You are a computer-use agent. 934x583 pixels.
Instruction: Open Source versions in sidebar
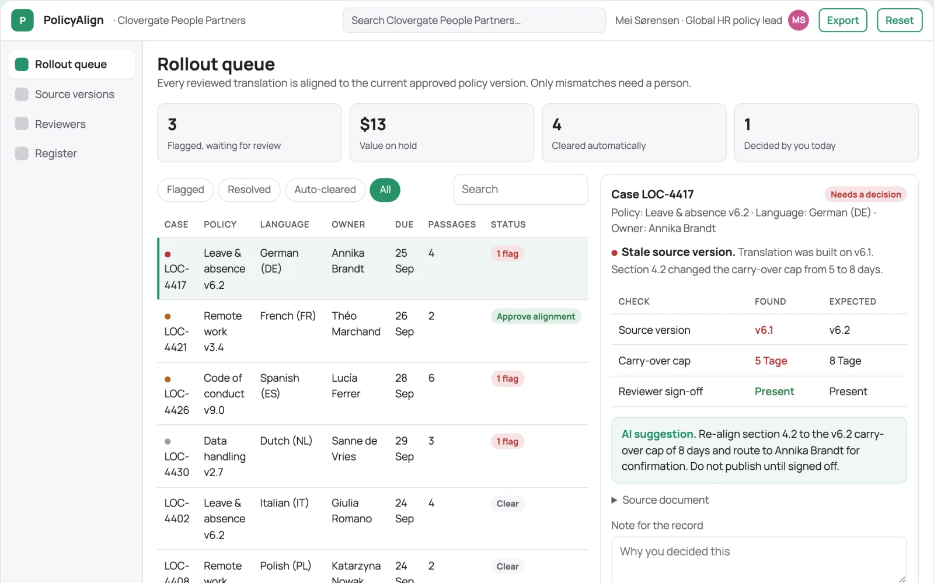coord(71,94)
